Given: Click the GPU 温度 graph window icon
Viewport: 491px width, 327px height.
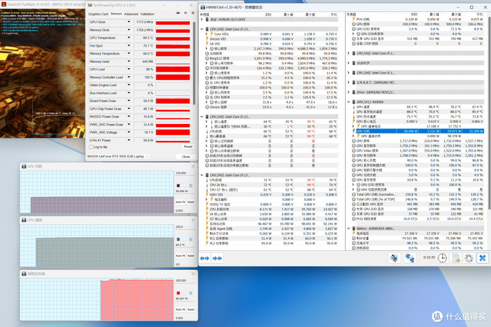Looking at the screenshot, I should tap(24, 220).
